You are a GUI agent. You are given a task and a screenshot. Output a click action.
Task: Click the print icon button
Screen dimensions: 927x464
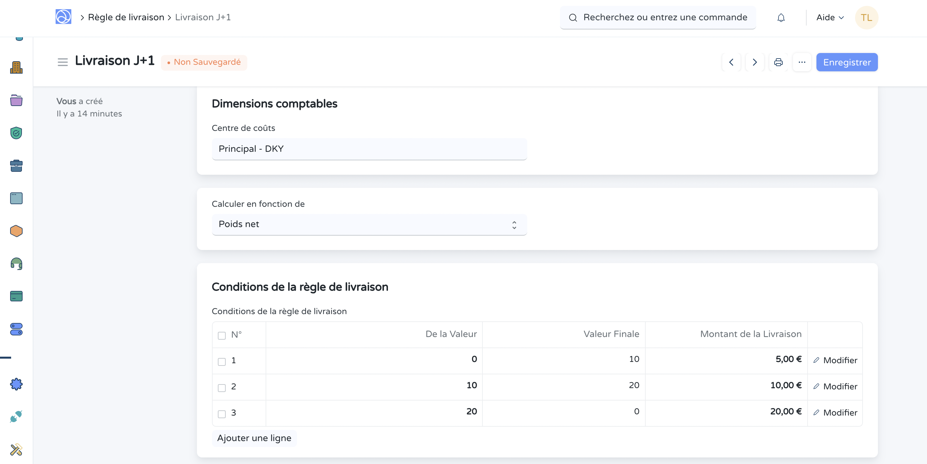click(x=778, y=62)
